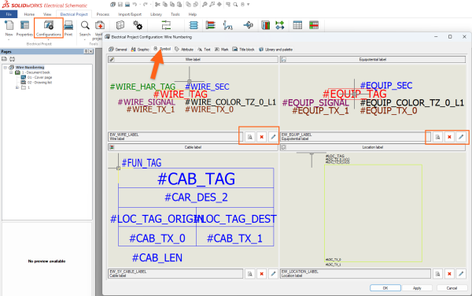Collapse the 1 - Document book node
This screenshot has width=472, height=296.
(x=11, y=72)
